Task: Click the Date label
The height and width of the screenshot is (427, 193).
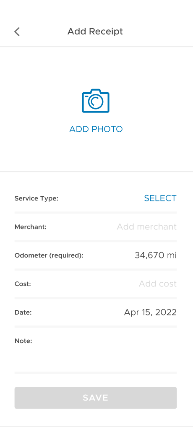Action: pos(23,312)
